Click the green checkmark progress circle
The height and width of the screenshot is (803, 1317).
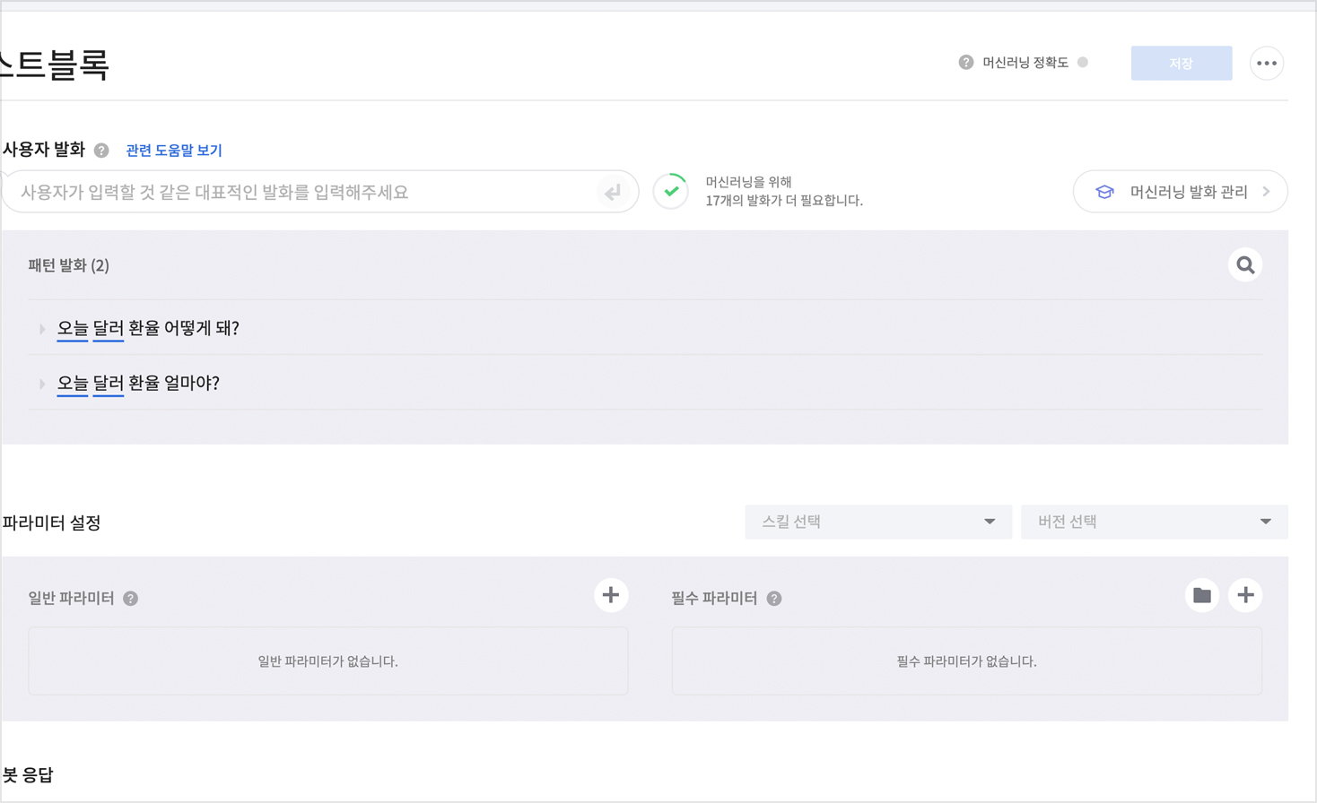click(x=671, y=191)
